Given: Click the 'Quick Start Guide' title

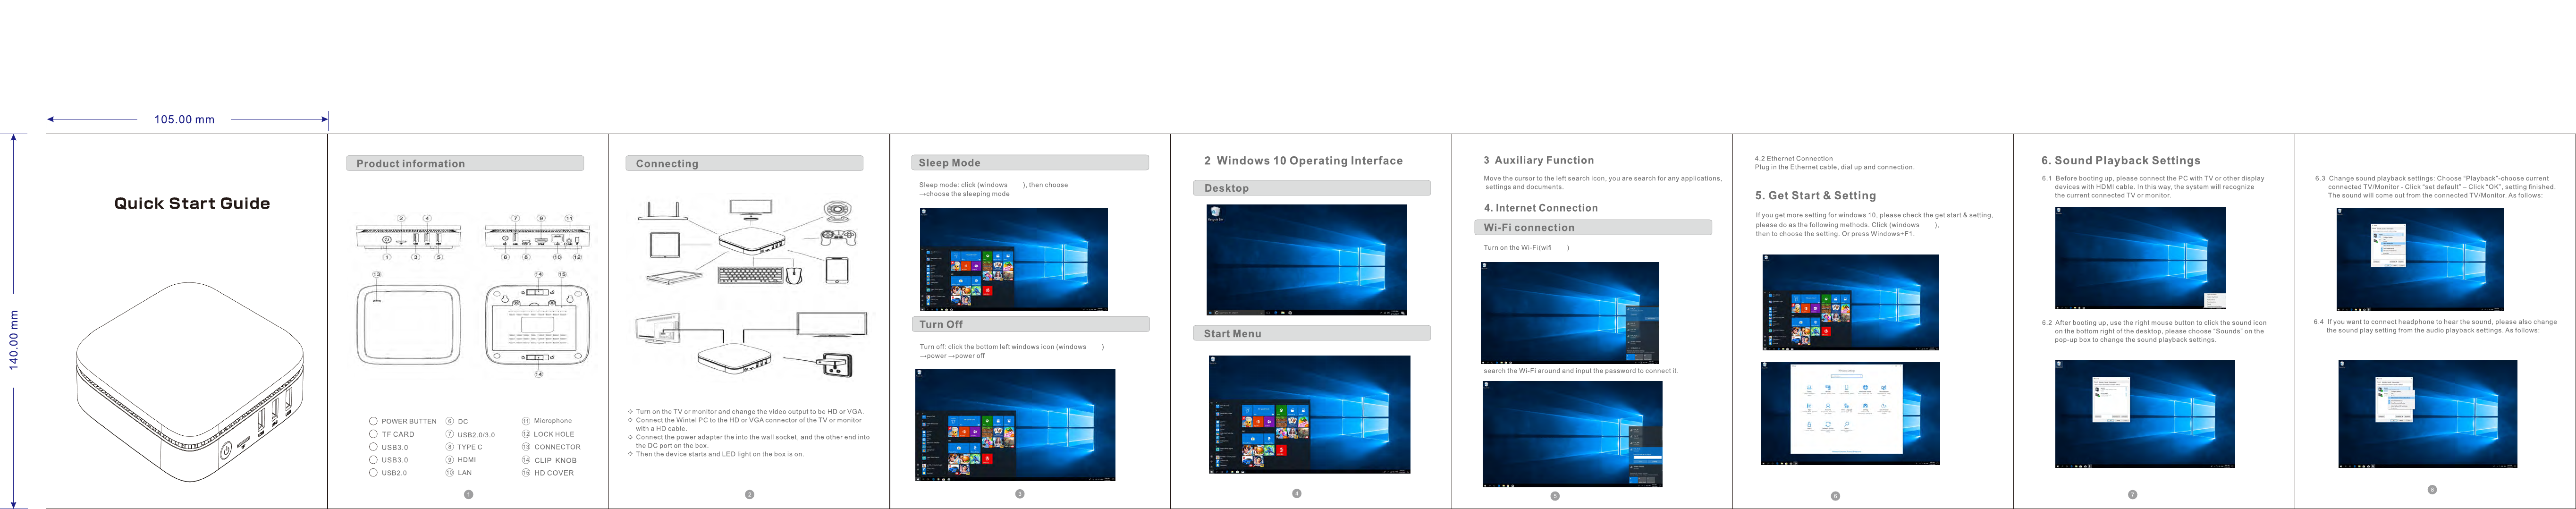Looking at the screenshot, I should (x=192, y=203).
